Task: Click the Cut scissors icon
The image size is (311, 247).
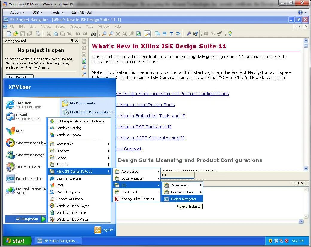Action: (x=49, y=34)
